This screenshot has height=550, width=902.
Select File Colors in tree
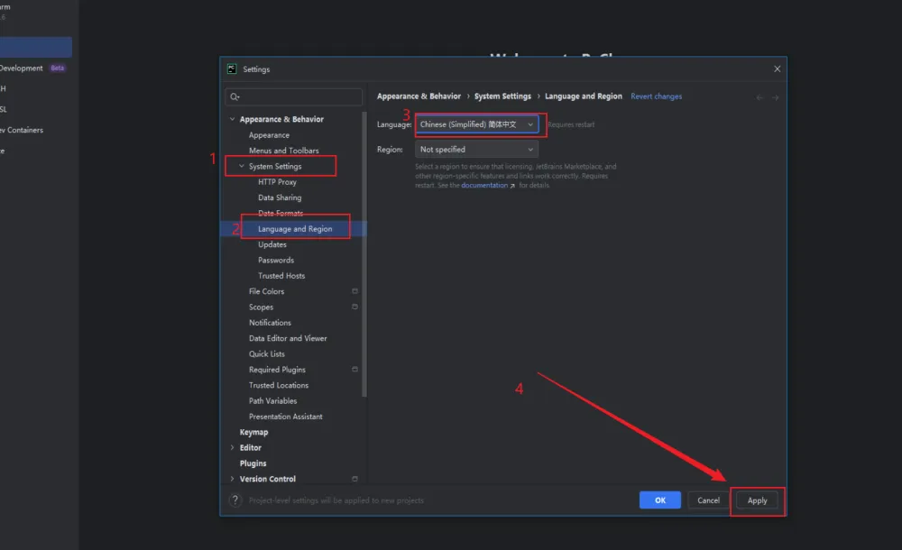[x=266, y=291]
